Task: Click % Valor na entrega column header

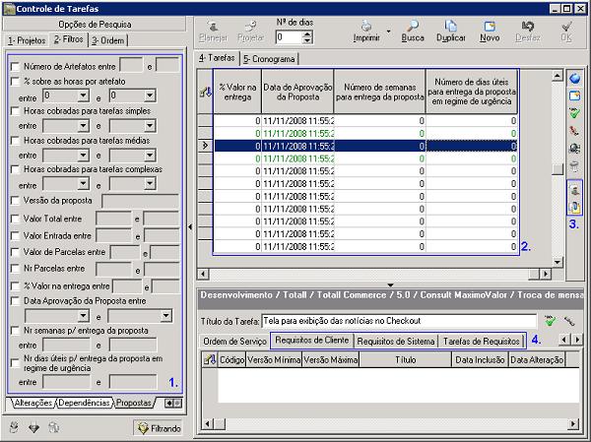Action: 237,92
